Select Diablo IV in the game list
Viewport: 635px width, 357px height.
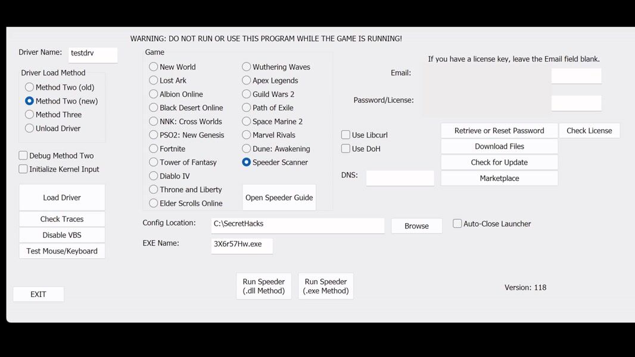[154, 176]
